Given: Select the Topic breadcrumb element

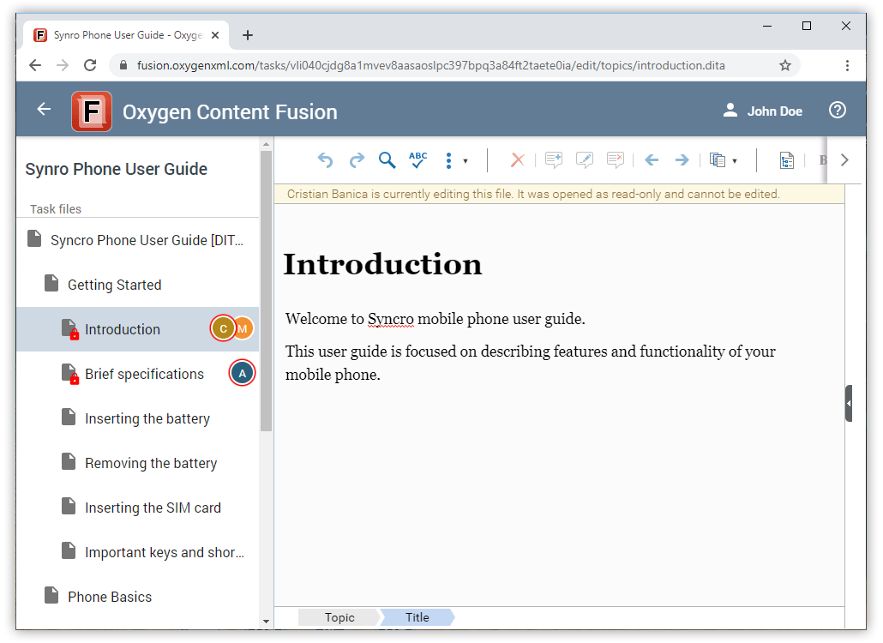Looking at the screenshot, I should coord(339,617).
